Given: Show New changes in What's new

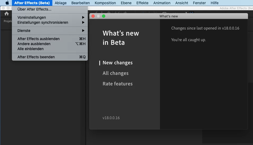Looking at the screenshot, I should 118,63.
